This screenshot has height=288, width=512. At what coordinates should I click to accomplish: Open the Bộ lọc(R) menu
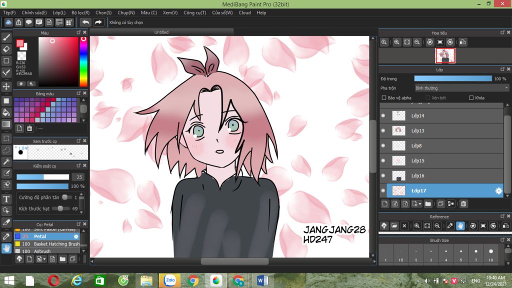[80, 12]
